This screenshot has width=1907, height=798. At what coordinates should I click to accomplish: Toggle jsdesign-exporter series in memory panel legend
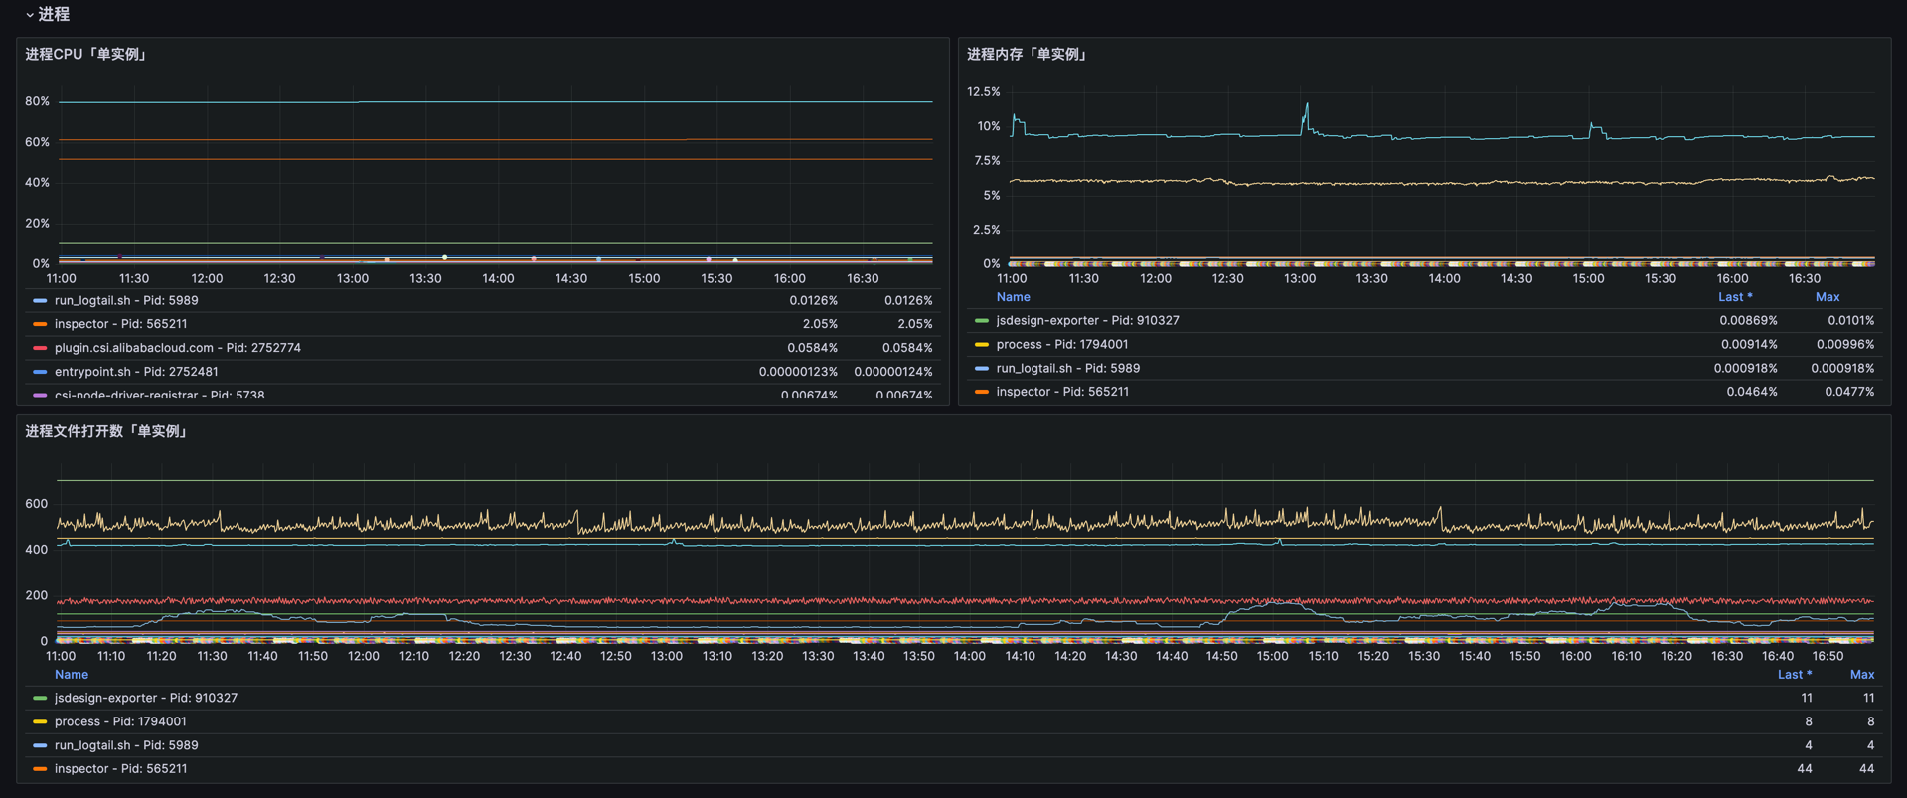click(x=1087, y=320)
